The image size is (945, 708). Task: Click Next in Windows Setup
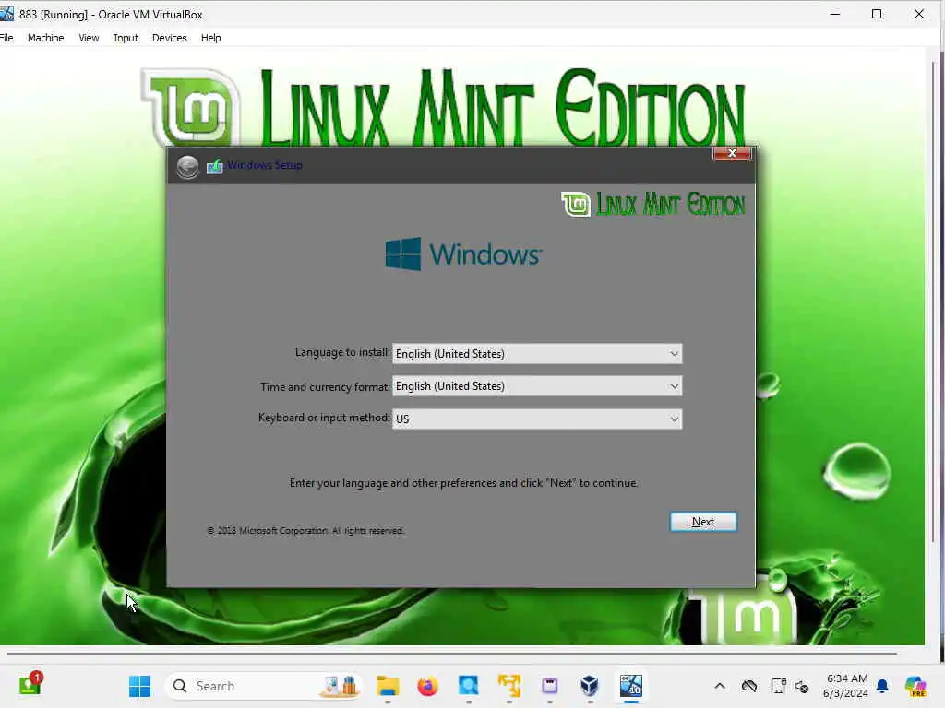702,522
